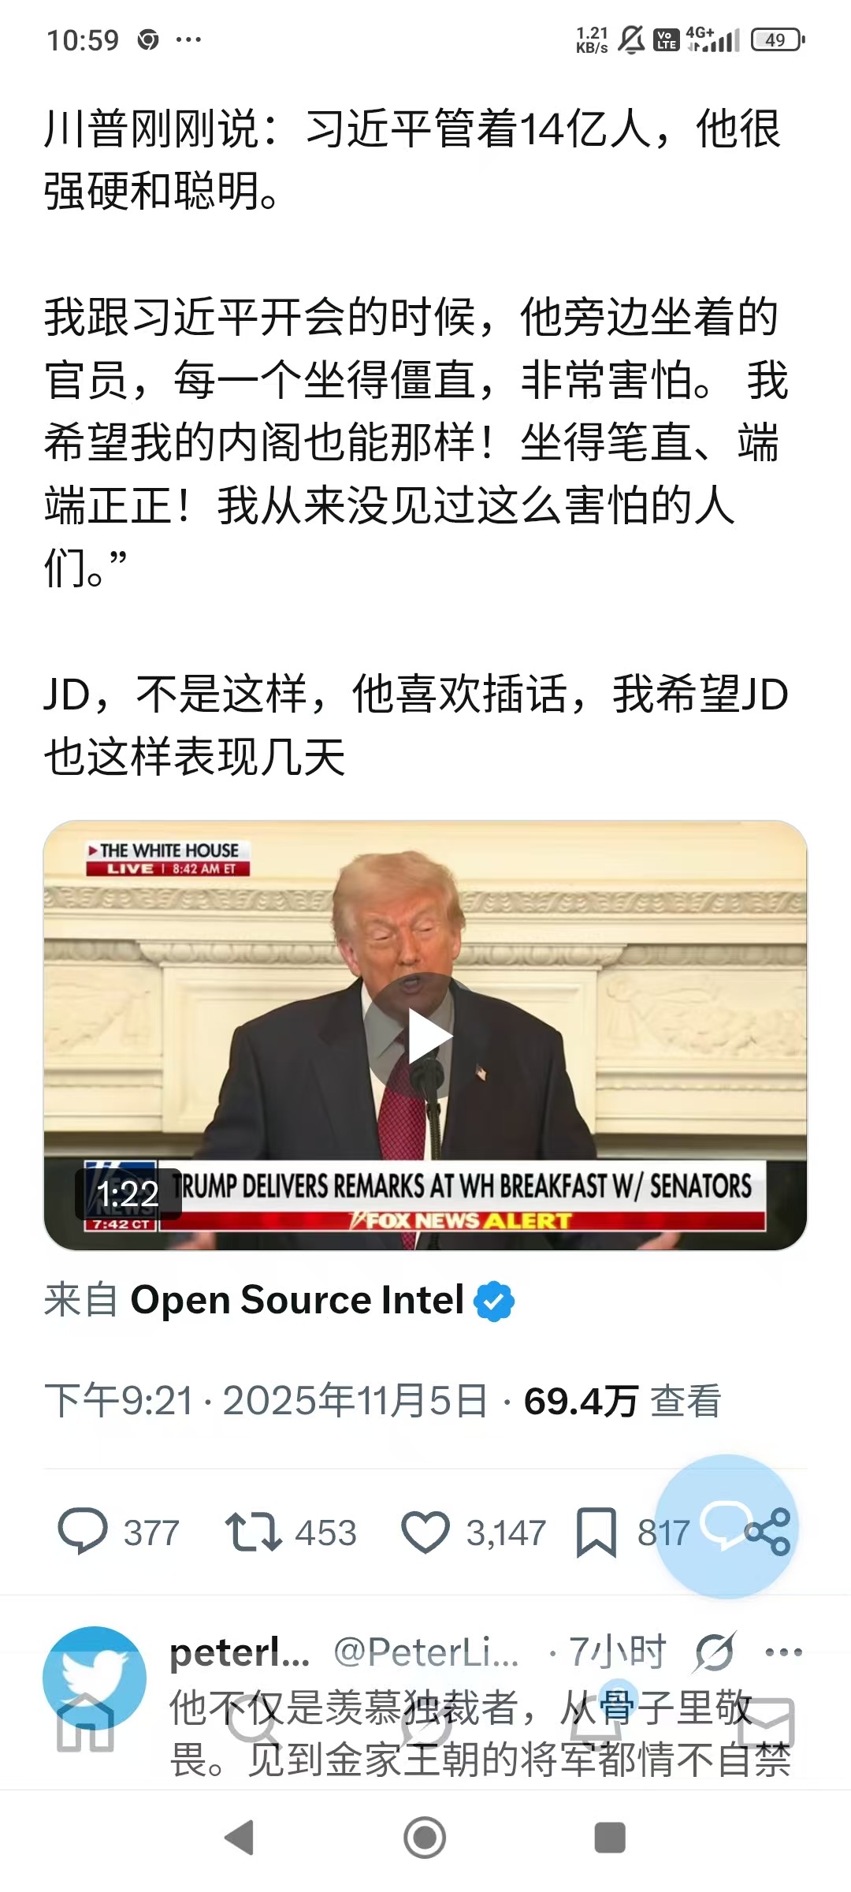
Task: Bookmark this tweet
Action: click(596, 1532)
